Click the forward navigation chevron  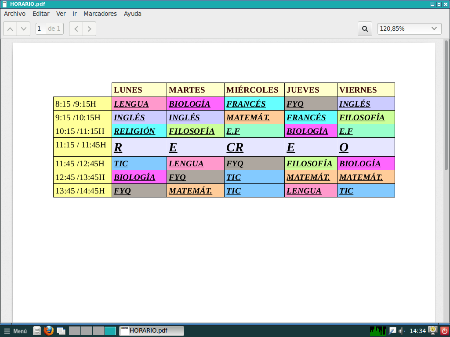[89, 29]
